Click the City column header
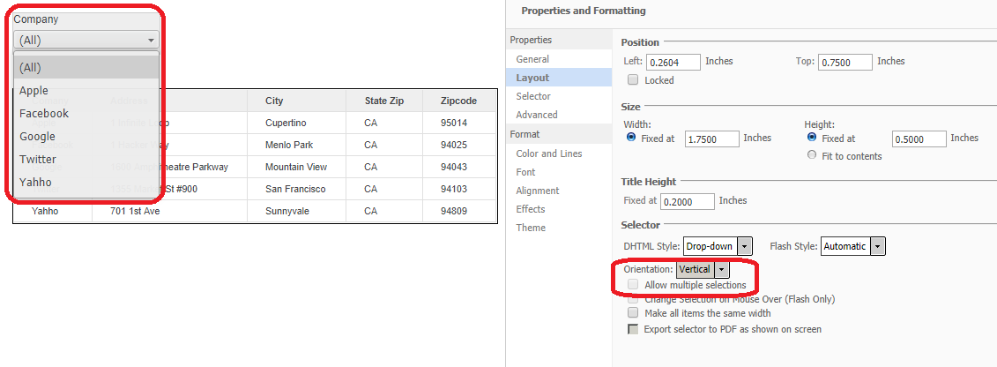The height and width of the screenshot is (367, 997). (296, 101)
